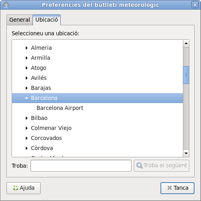This screenshot has height=201, width=201.
Task: Select Barcelona Airport location
Action: (60, 108)
